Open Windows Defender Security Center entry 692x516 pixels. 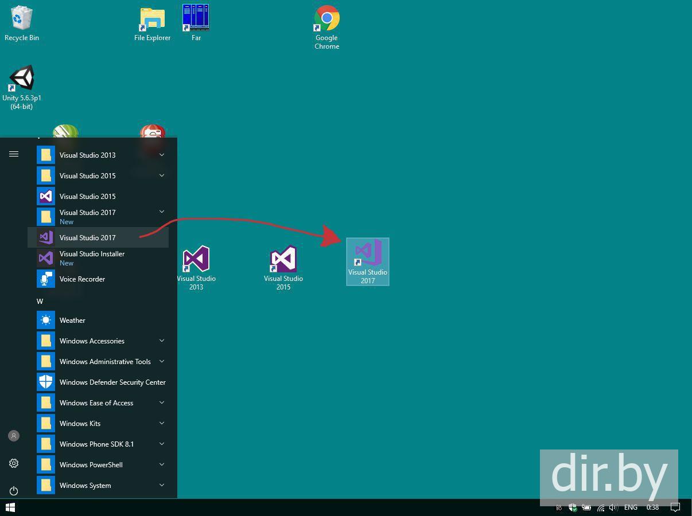tap(98, 382)
